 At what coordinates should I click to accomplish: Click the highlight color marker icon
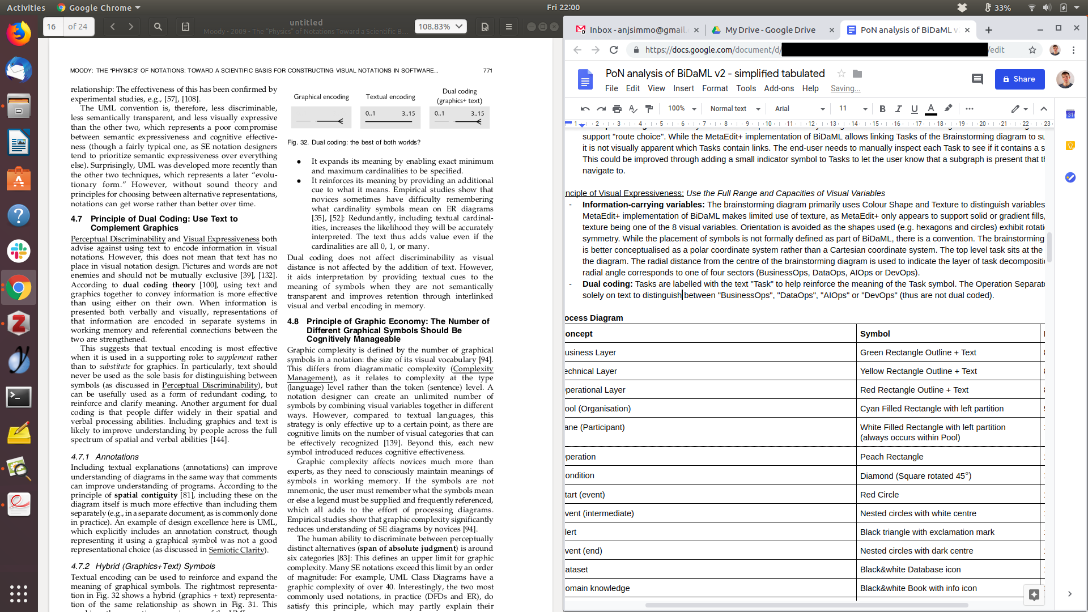948,109
